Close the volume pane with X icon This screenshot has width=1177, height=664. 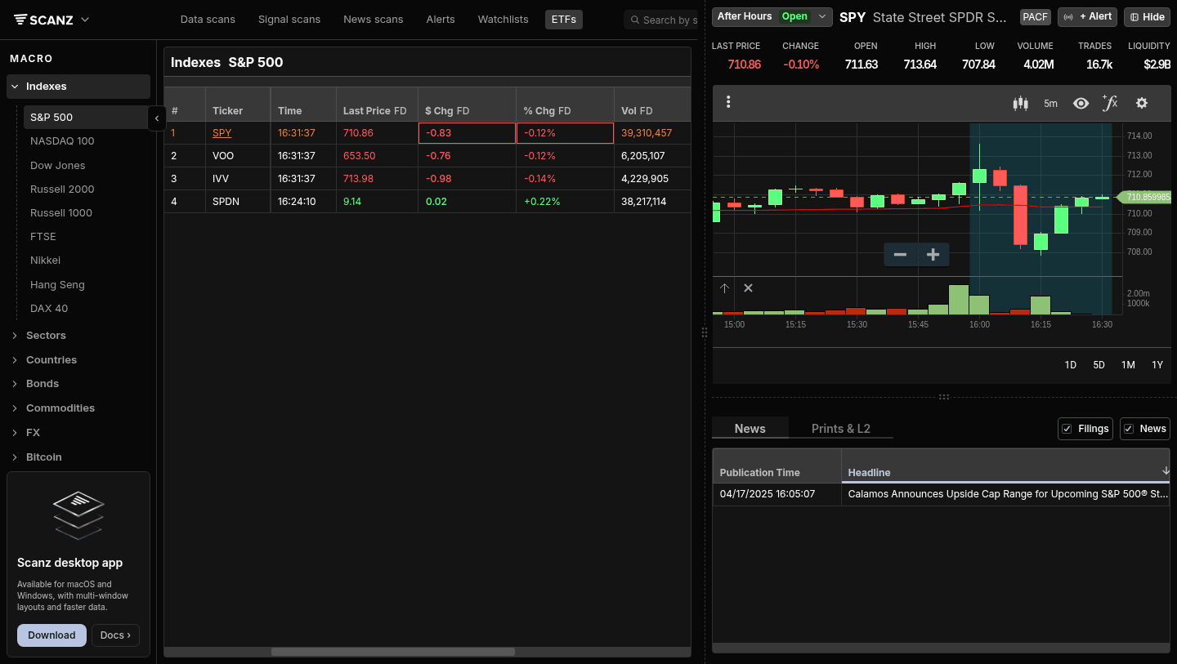click(748, 288)
